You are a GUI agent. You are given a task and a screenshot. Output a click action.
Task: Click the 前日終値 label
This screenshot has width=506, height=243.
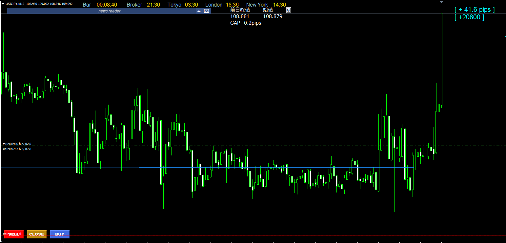click(x=240, y=10)
